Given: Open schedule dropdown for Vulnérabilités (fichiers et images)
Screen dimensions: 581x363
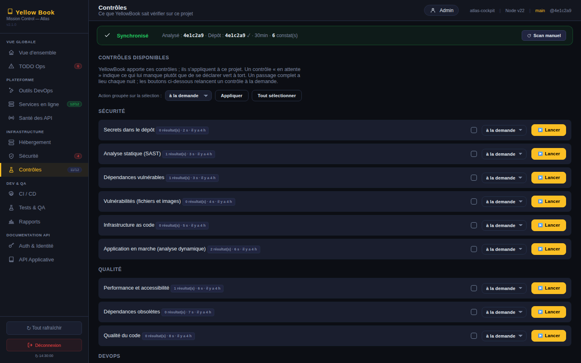Looking at the screenshot, I should pyautogui.click(x=504, y=202).
